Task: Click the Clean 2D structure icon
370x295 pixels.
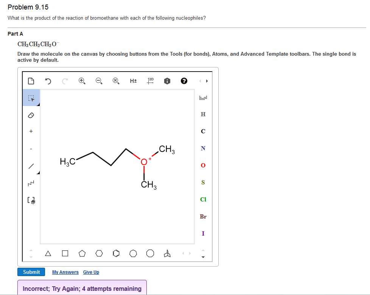Action: pos(150,81)
